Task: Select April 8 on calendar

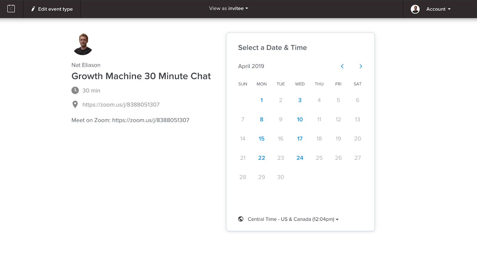Action: point(261,119)
